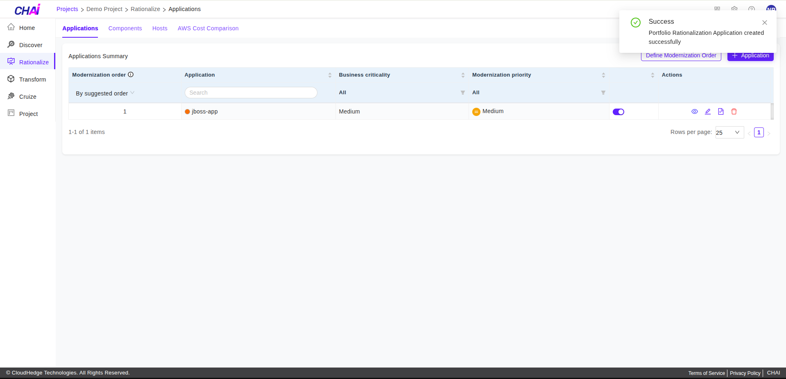
Task: Click the Add Application button
Action: click(750, 56)
